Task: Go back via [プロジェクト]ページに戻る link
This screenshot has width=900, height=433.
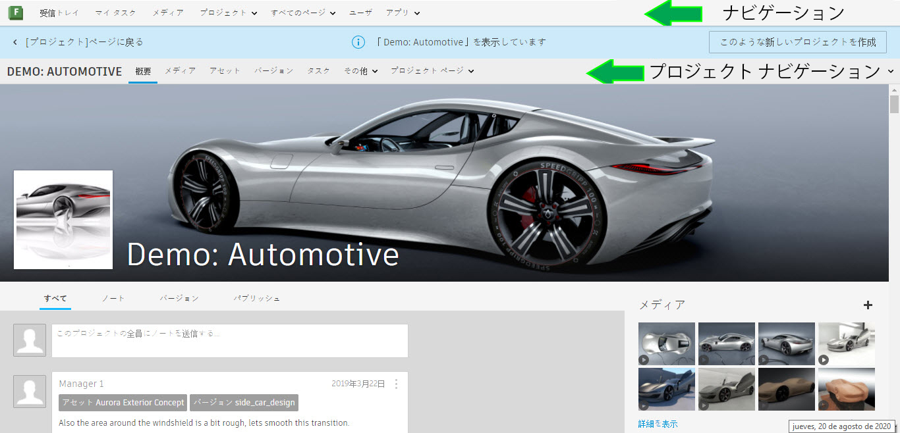Action: (84, 42)
